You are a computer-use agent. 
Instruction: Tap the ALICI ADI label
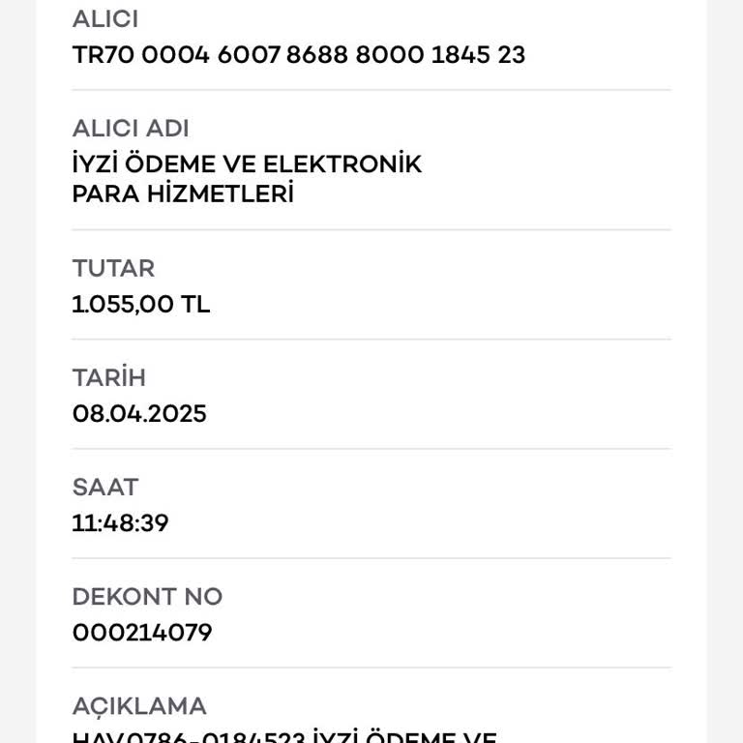tap(131, 129)
